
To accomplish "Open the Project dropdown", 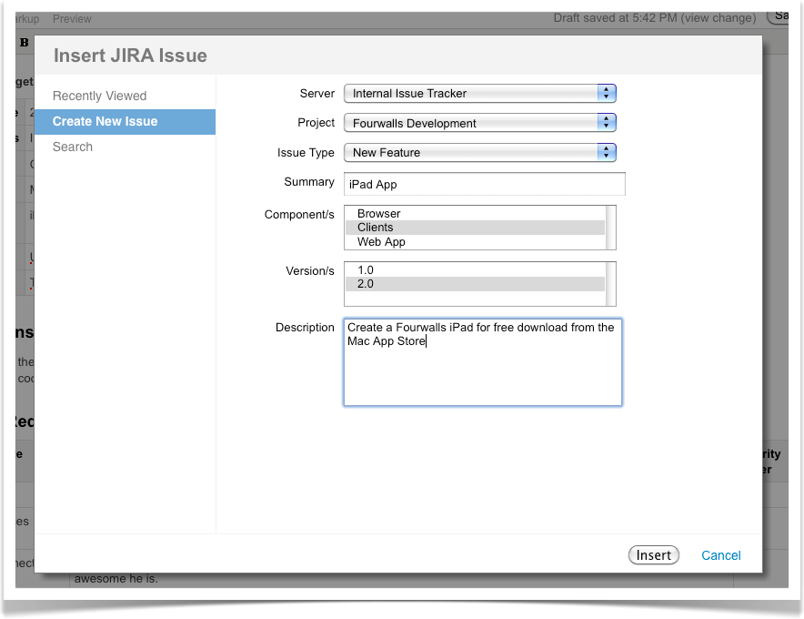I will click(480, 123).
